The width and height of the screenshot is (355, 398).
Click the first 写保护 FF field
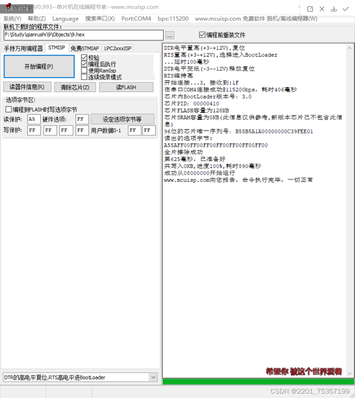coord(34,130)
